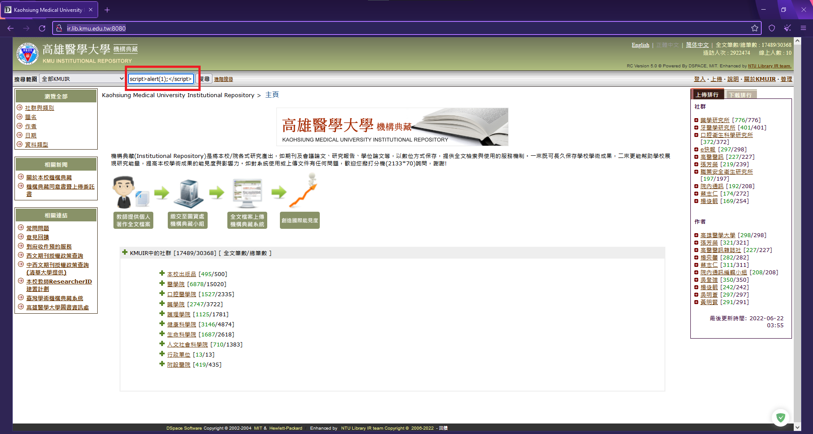Open 牙醫學研究所 in upload ranking
Screen dimensions: 813x434
click(x=718, y=128)
